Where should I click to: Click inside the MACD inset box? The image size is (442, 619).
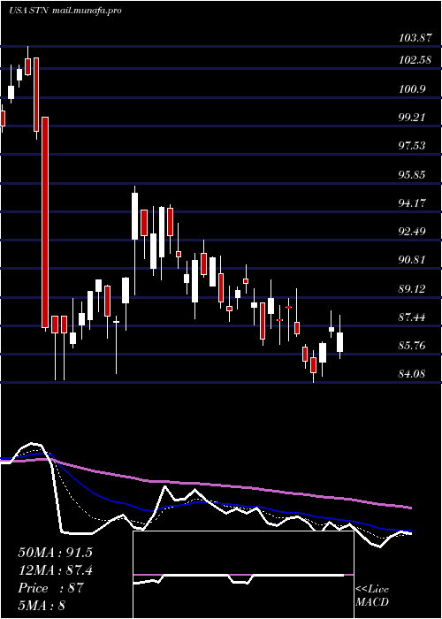pyautogui.click(x=243, y=575)
